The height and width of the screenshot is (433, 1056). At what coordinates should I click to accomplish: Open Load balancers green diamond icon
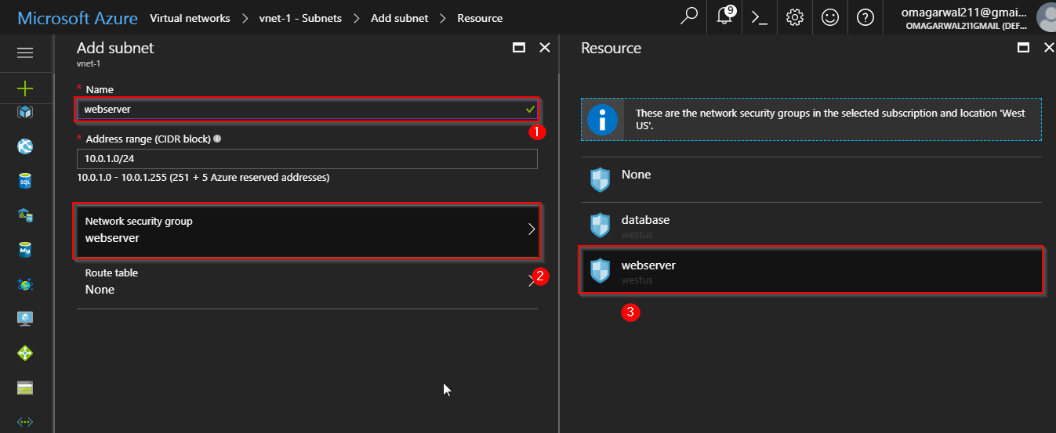pos(25,353)
